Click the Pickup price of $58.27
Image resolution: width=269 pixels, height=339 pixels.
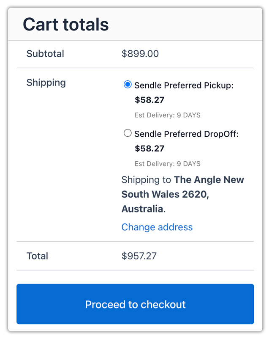(x=146, y=100)
